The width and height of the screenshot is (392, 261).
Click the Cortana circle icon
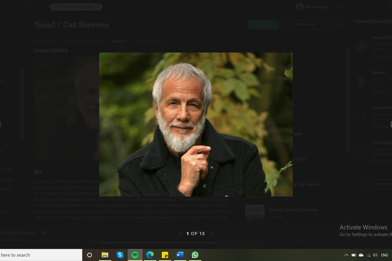tap(89, 255)
